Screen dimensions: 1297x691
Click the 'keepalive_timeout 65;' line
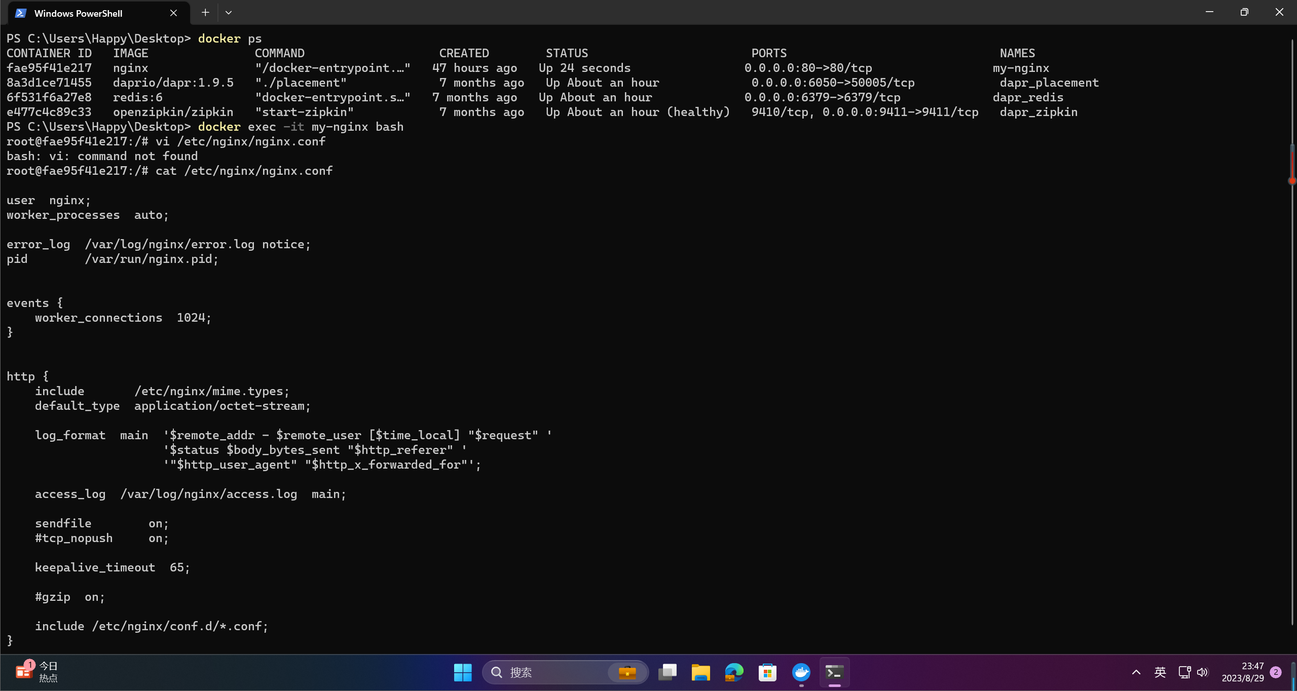(113, 567)
